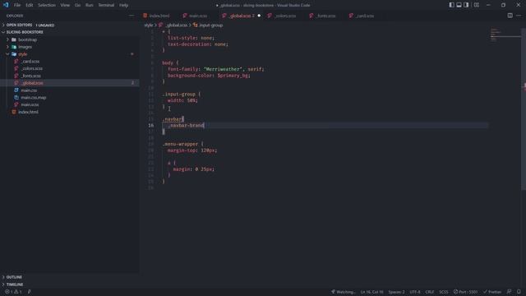The height and width of the screenshot is (296, 526).
Task: Click the Port: 5501 Live Server item
Action: tap(466, 292)
